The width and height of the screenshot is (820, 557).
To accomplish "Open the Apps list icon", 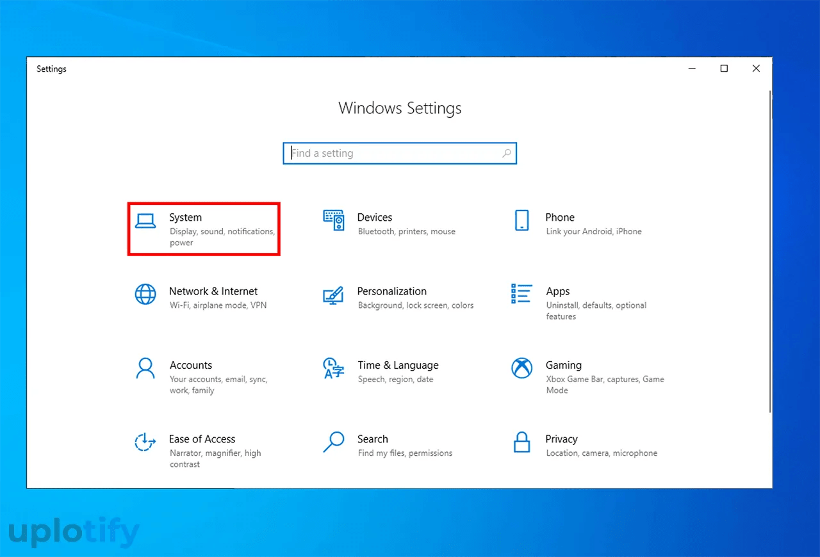I will [x=522, y=294].
